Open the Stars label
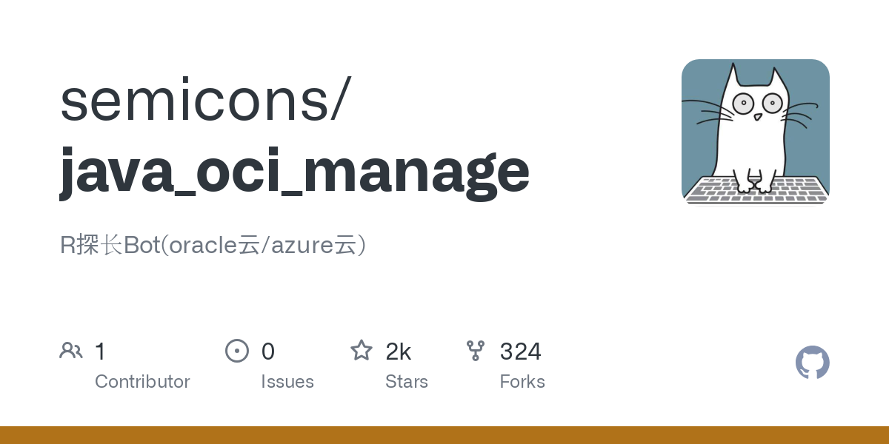The height and width of the screenshot is (444, 889). (x=407, y=382)
